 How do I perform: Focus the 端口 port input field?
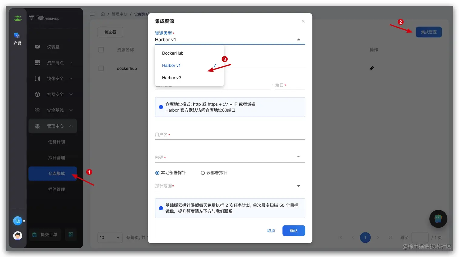point(290,85)
